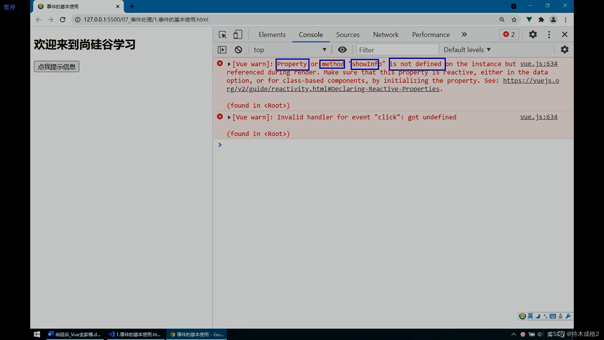
Task: Click the zoom magnifier icon in address bar
Action: point(502,20)
